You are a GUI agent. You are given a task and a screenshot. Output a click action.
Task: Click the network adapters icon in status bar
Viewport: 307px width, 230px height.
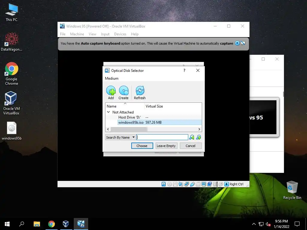(x=186, y=184)
